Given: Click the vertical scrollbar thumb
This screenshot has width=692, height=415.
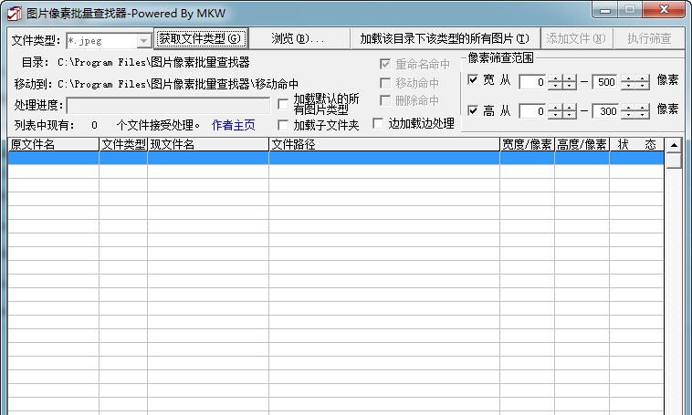Looking at the screenshot, I should (674, 161).
